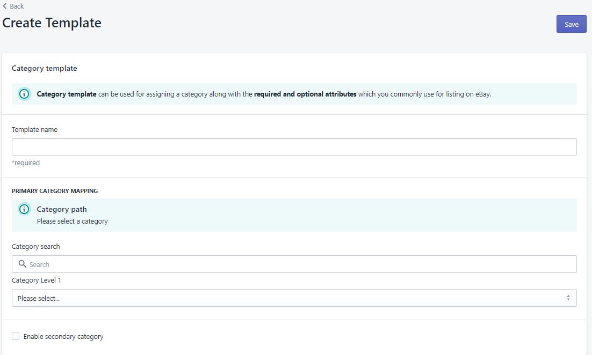Screen dimensions: 592x355
Task: Click into the Category search box
Action: pos(301,264)
